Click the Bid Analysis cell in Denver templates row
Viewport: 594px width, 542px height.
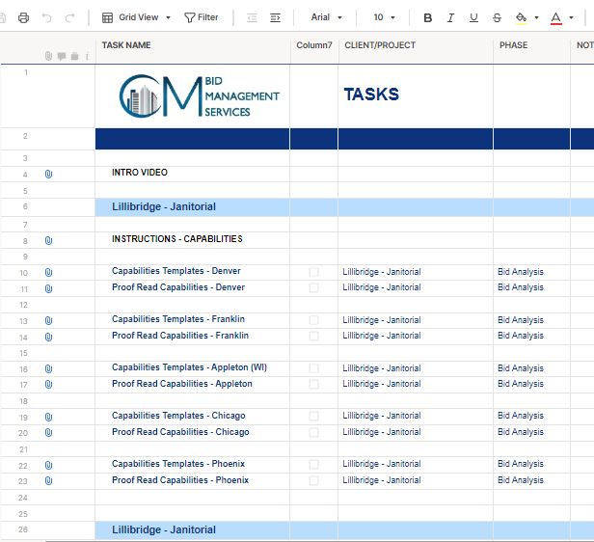531,272
